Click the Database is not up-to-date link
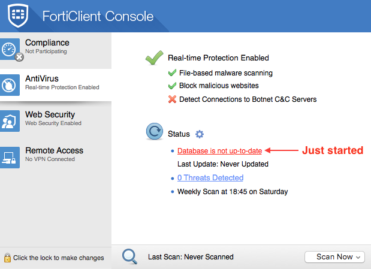Viewport: 371px width, 269px height. click(219, 150)
